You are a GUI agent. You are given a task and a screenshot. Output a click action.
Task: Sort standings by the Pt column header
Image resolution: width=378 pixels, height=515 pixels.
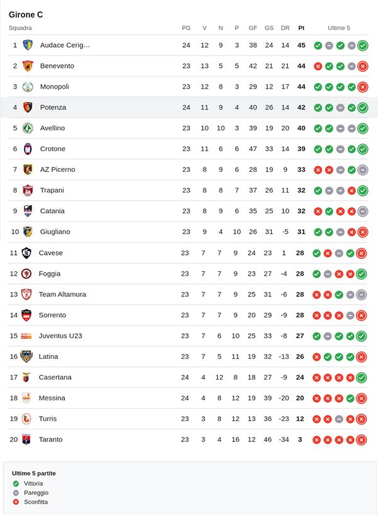[301, 28]
